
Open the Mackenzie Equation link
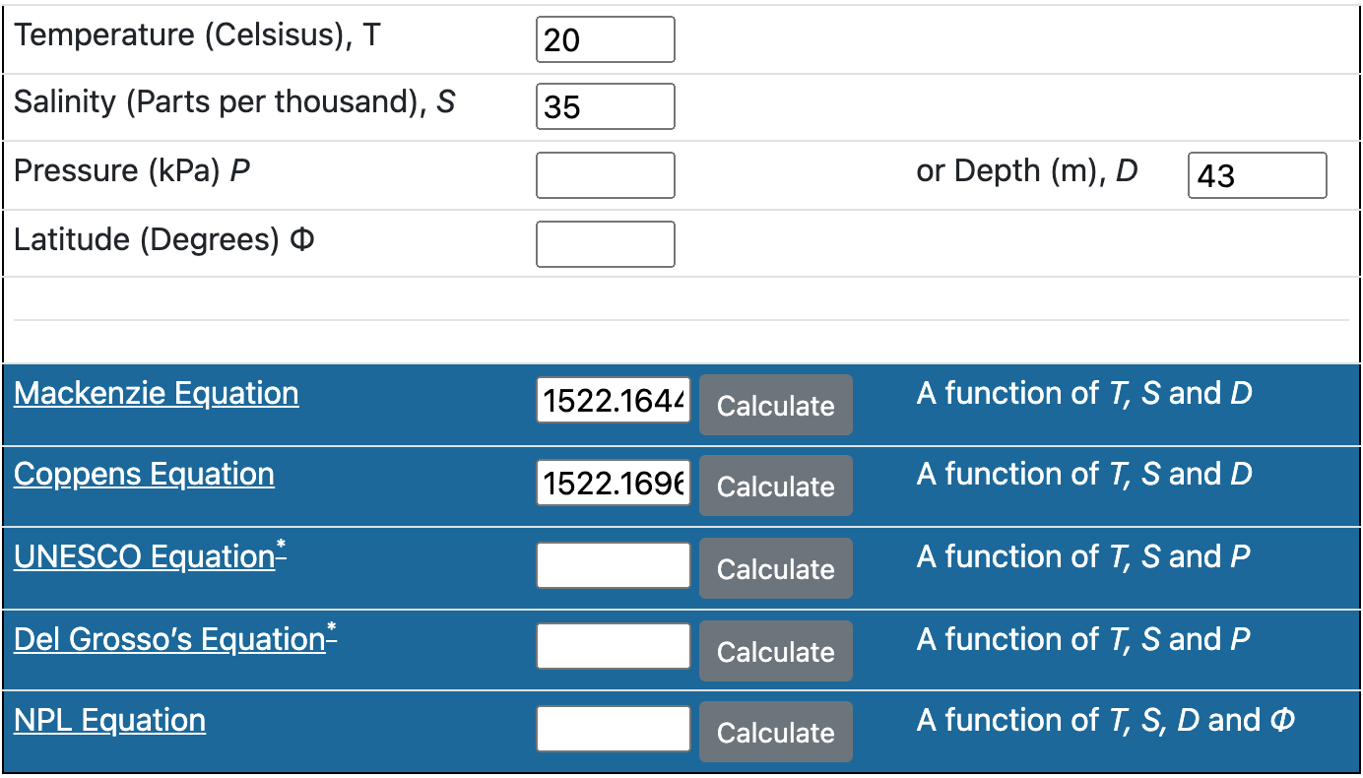(157, 393)
